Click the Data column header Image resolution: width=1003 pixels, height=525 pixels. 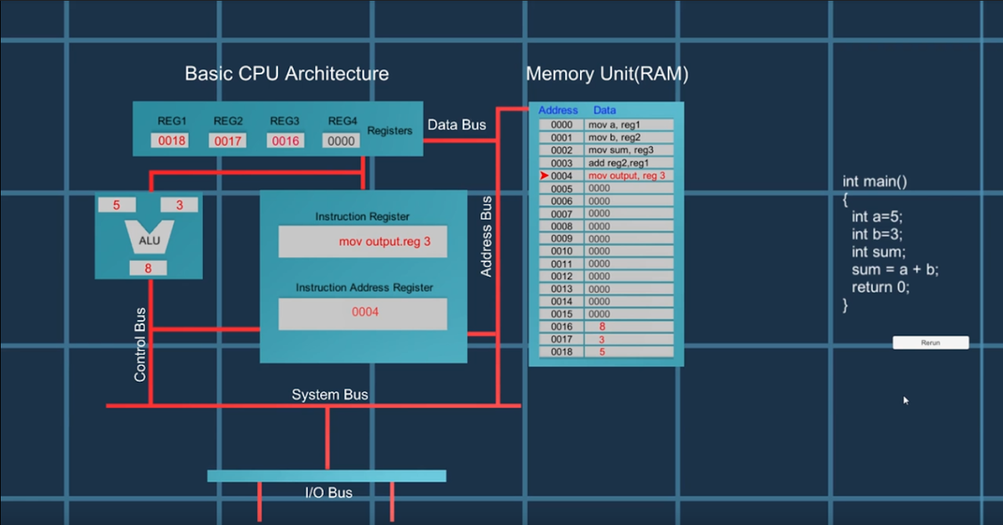click(604, 110)
